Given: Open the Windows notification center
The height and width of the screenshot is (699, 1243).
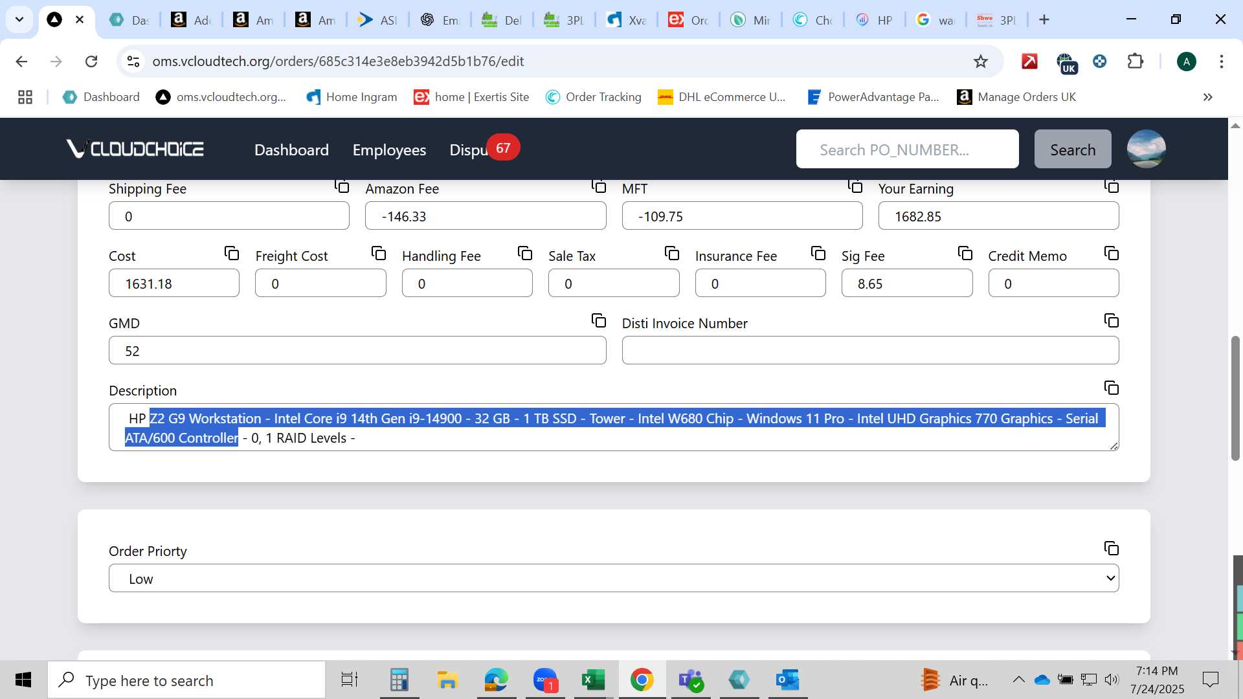Looking at the screenshot, I should click(x=1210, y=680).
